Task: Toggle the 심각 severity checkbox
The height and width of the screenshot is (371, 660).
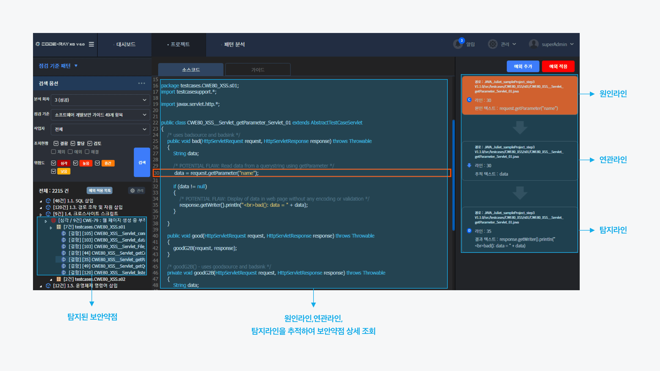Action: coord(54,163)
